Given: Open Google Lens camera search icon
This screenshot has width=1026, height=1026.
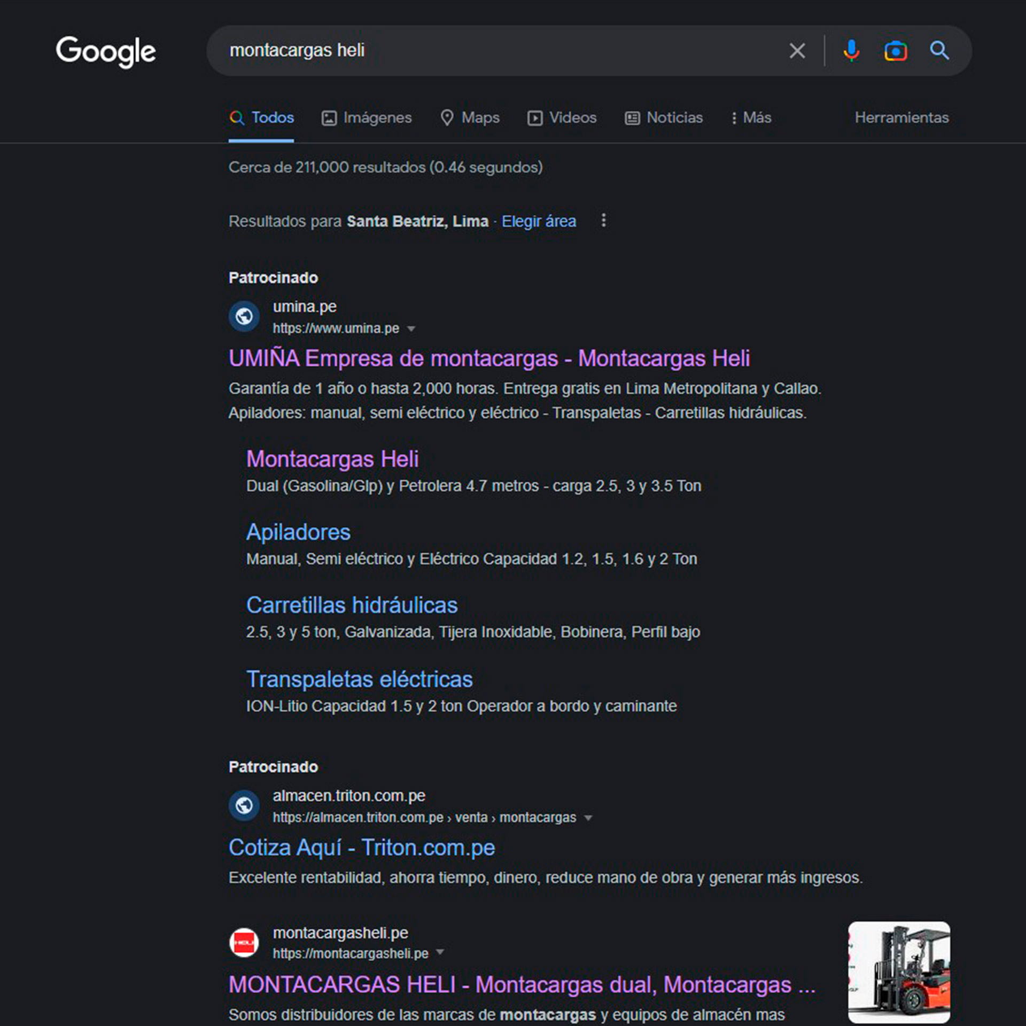Looking at the screenshot, I should (896, 51).
